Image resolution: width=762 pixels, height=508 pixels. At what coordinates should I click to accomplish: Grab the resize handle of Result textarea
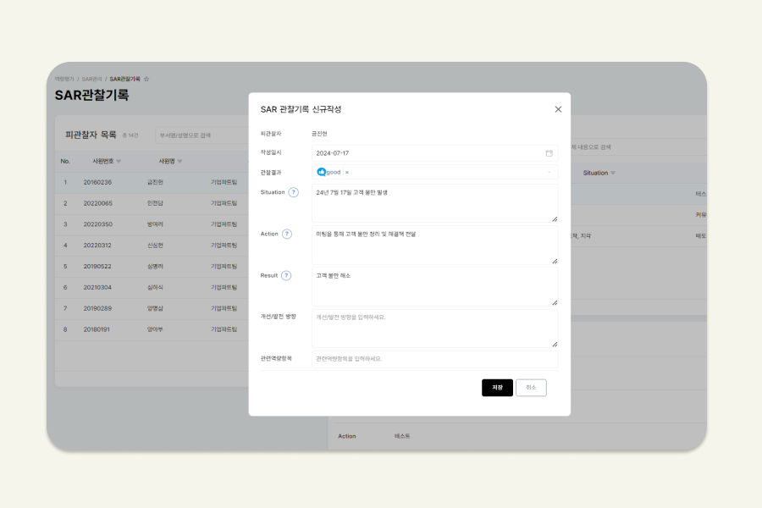click(555, 302)
